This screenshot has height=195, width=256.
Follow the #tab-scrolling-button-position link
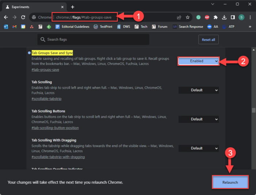[55, 128]
